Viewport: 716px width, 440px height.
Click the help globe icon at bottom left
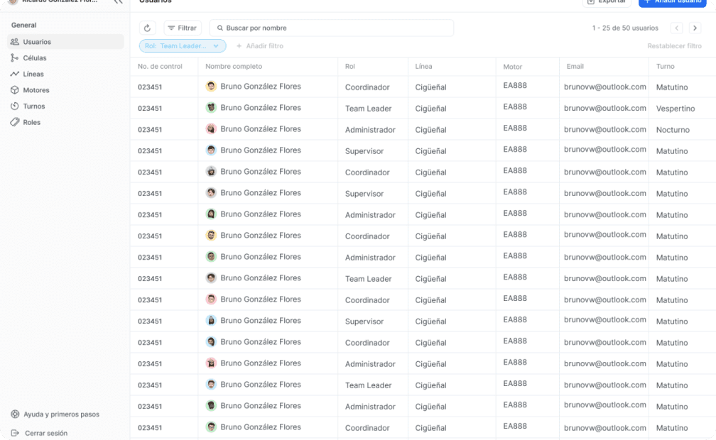click(x=15, y=414)
